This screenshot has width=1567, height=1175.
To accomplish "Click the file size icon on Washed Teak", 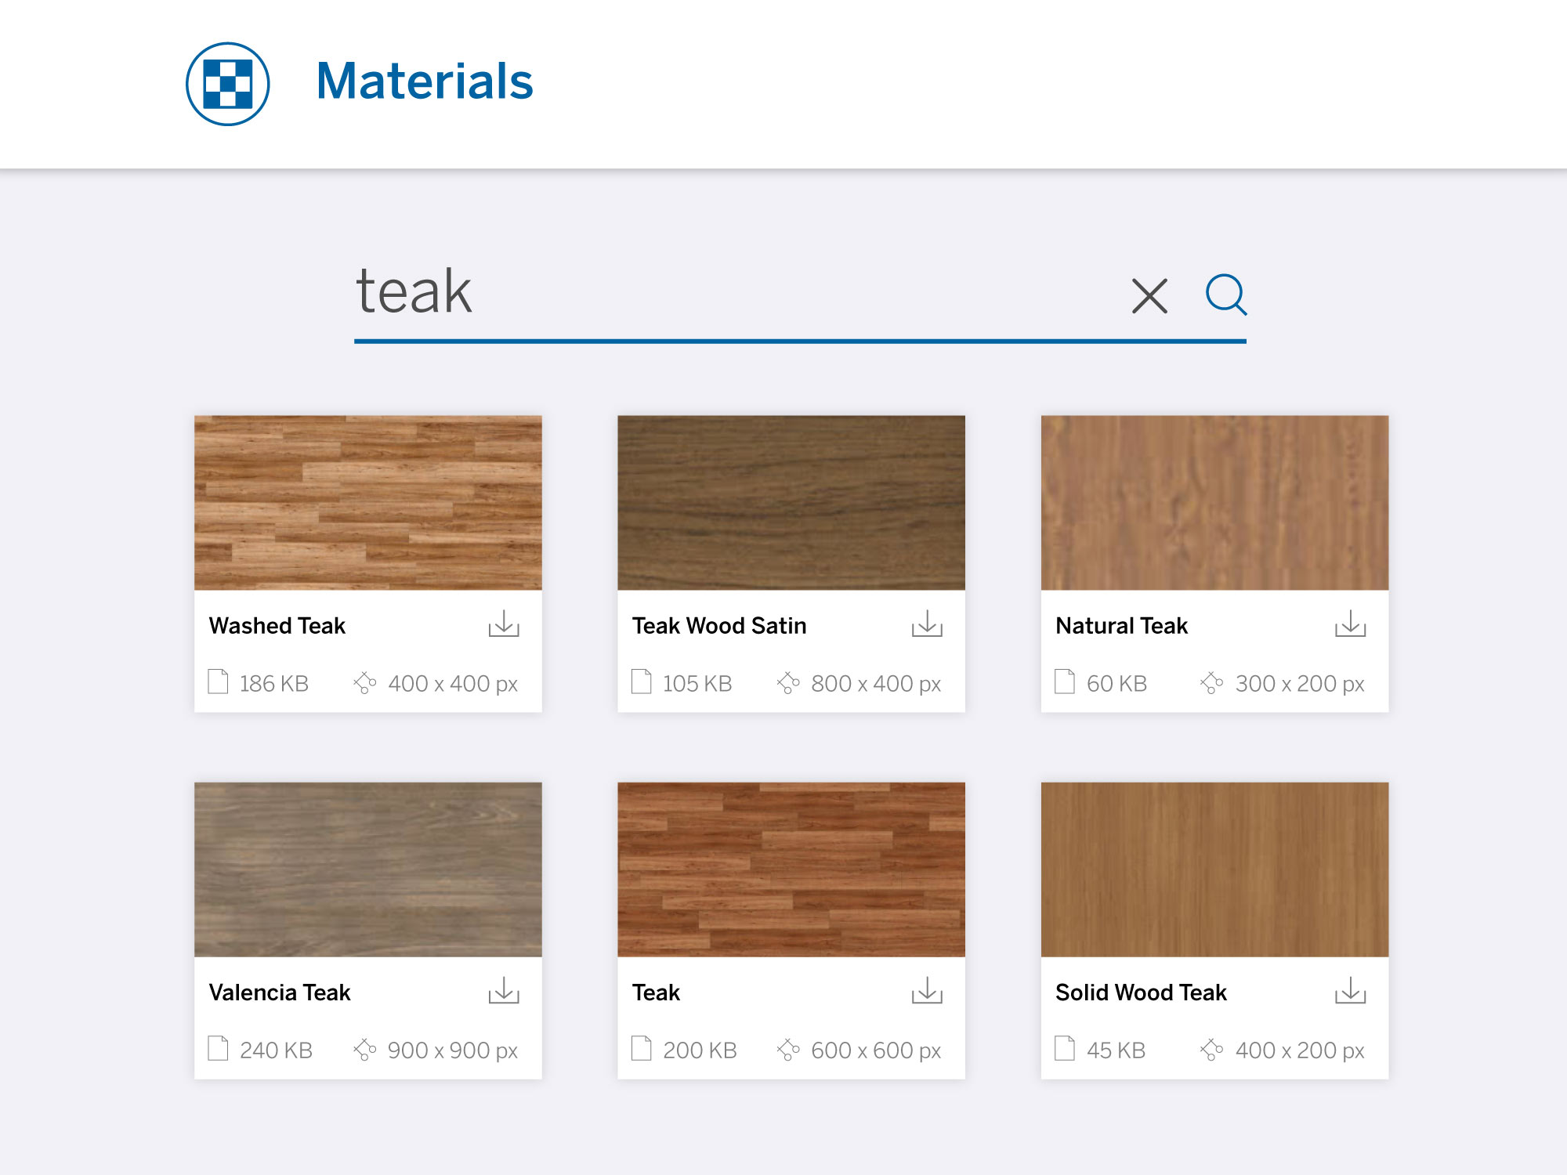I will click(217, 682).
